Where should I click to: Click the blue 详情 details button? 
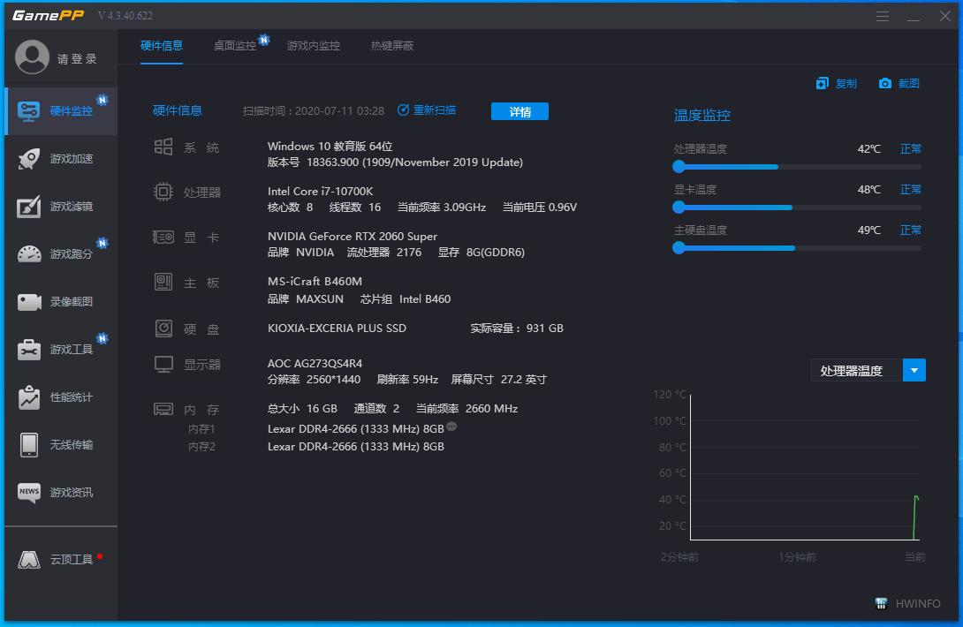519,111
